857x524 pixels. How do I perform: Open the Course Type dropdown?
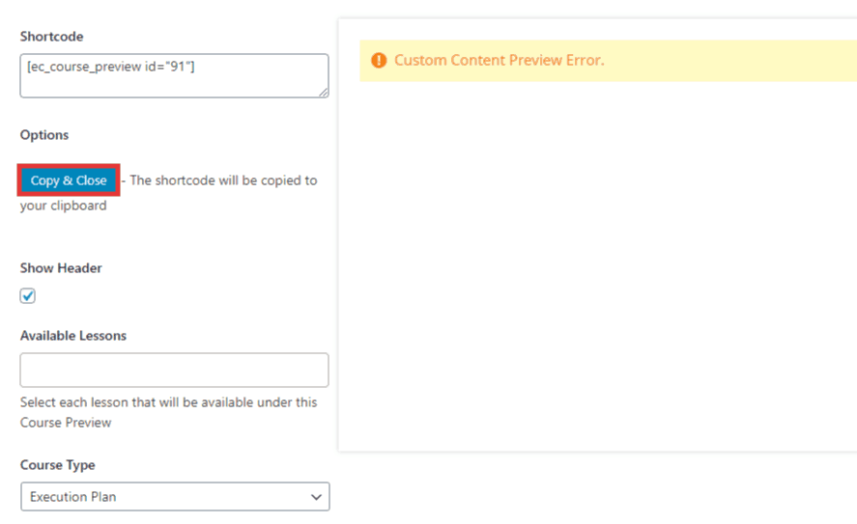coord(175,496)
